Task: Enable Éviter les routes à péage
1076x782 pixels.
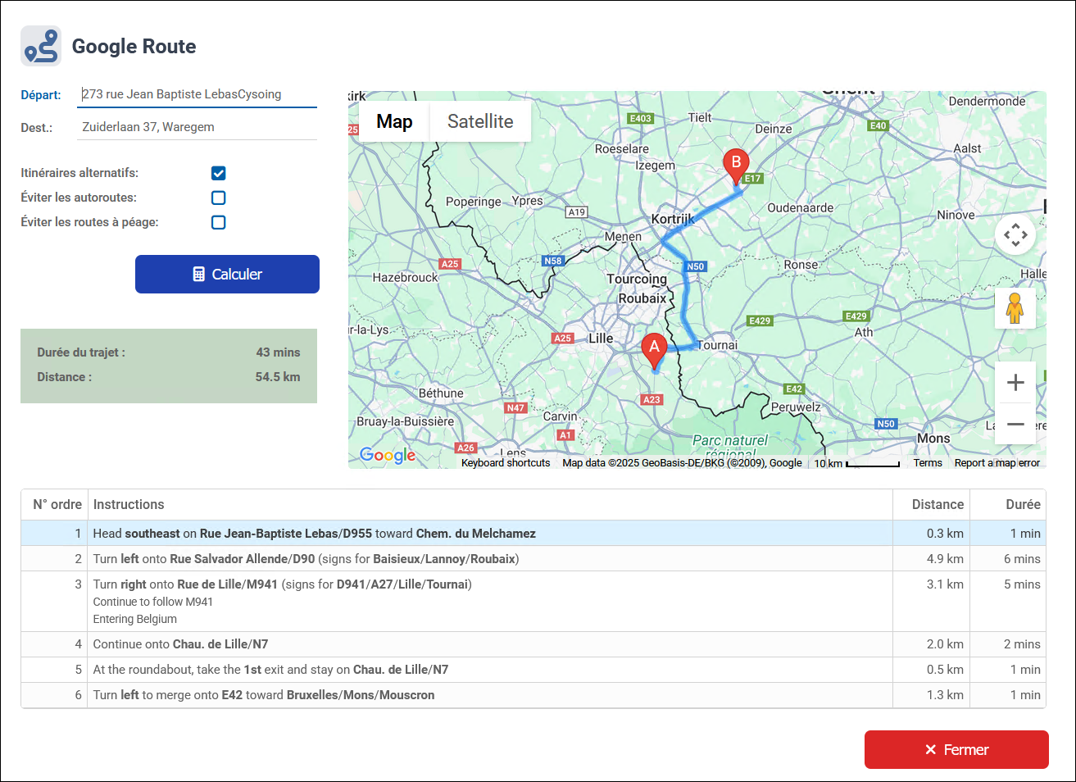Action: [x=218, y=222]
